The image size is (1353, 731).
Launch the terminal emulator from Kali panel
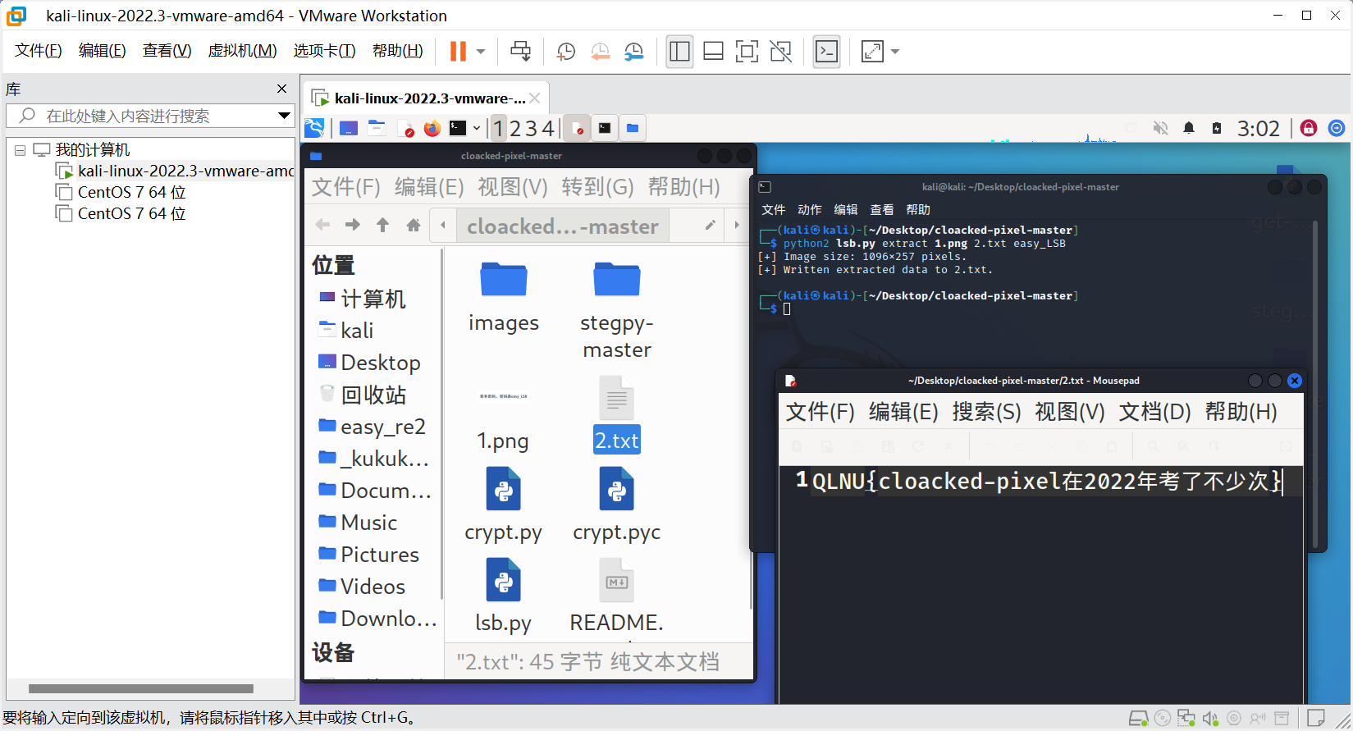[x=458, y=128]
